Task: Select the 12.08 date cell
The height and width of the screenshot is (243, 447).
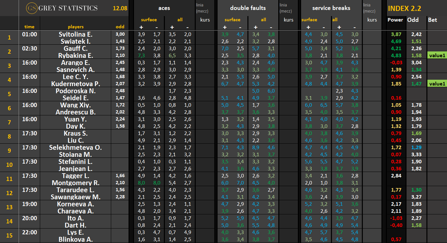Action: tap(120, 8)
